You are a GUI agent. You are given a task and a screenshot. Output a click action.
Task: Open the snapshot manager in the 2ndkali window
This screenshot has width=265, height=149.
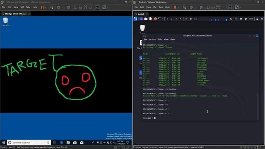pos(201,7)
